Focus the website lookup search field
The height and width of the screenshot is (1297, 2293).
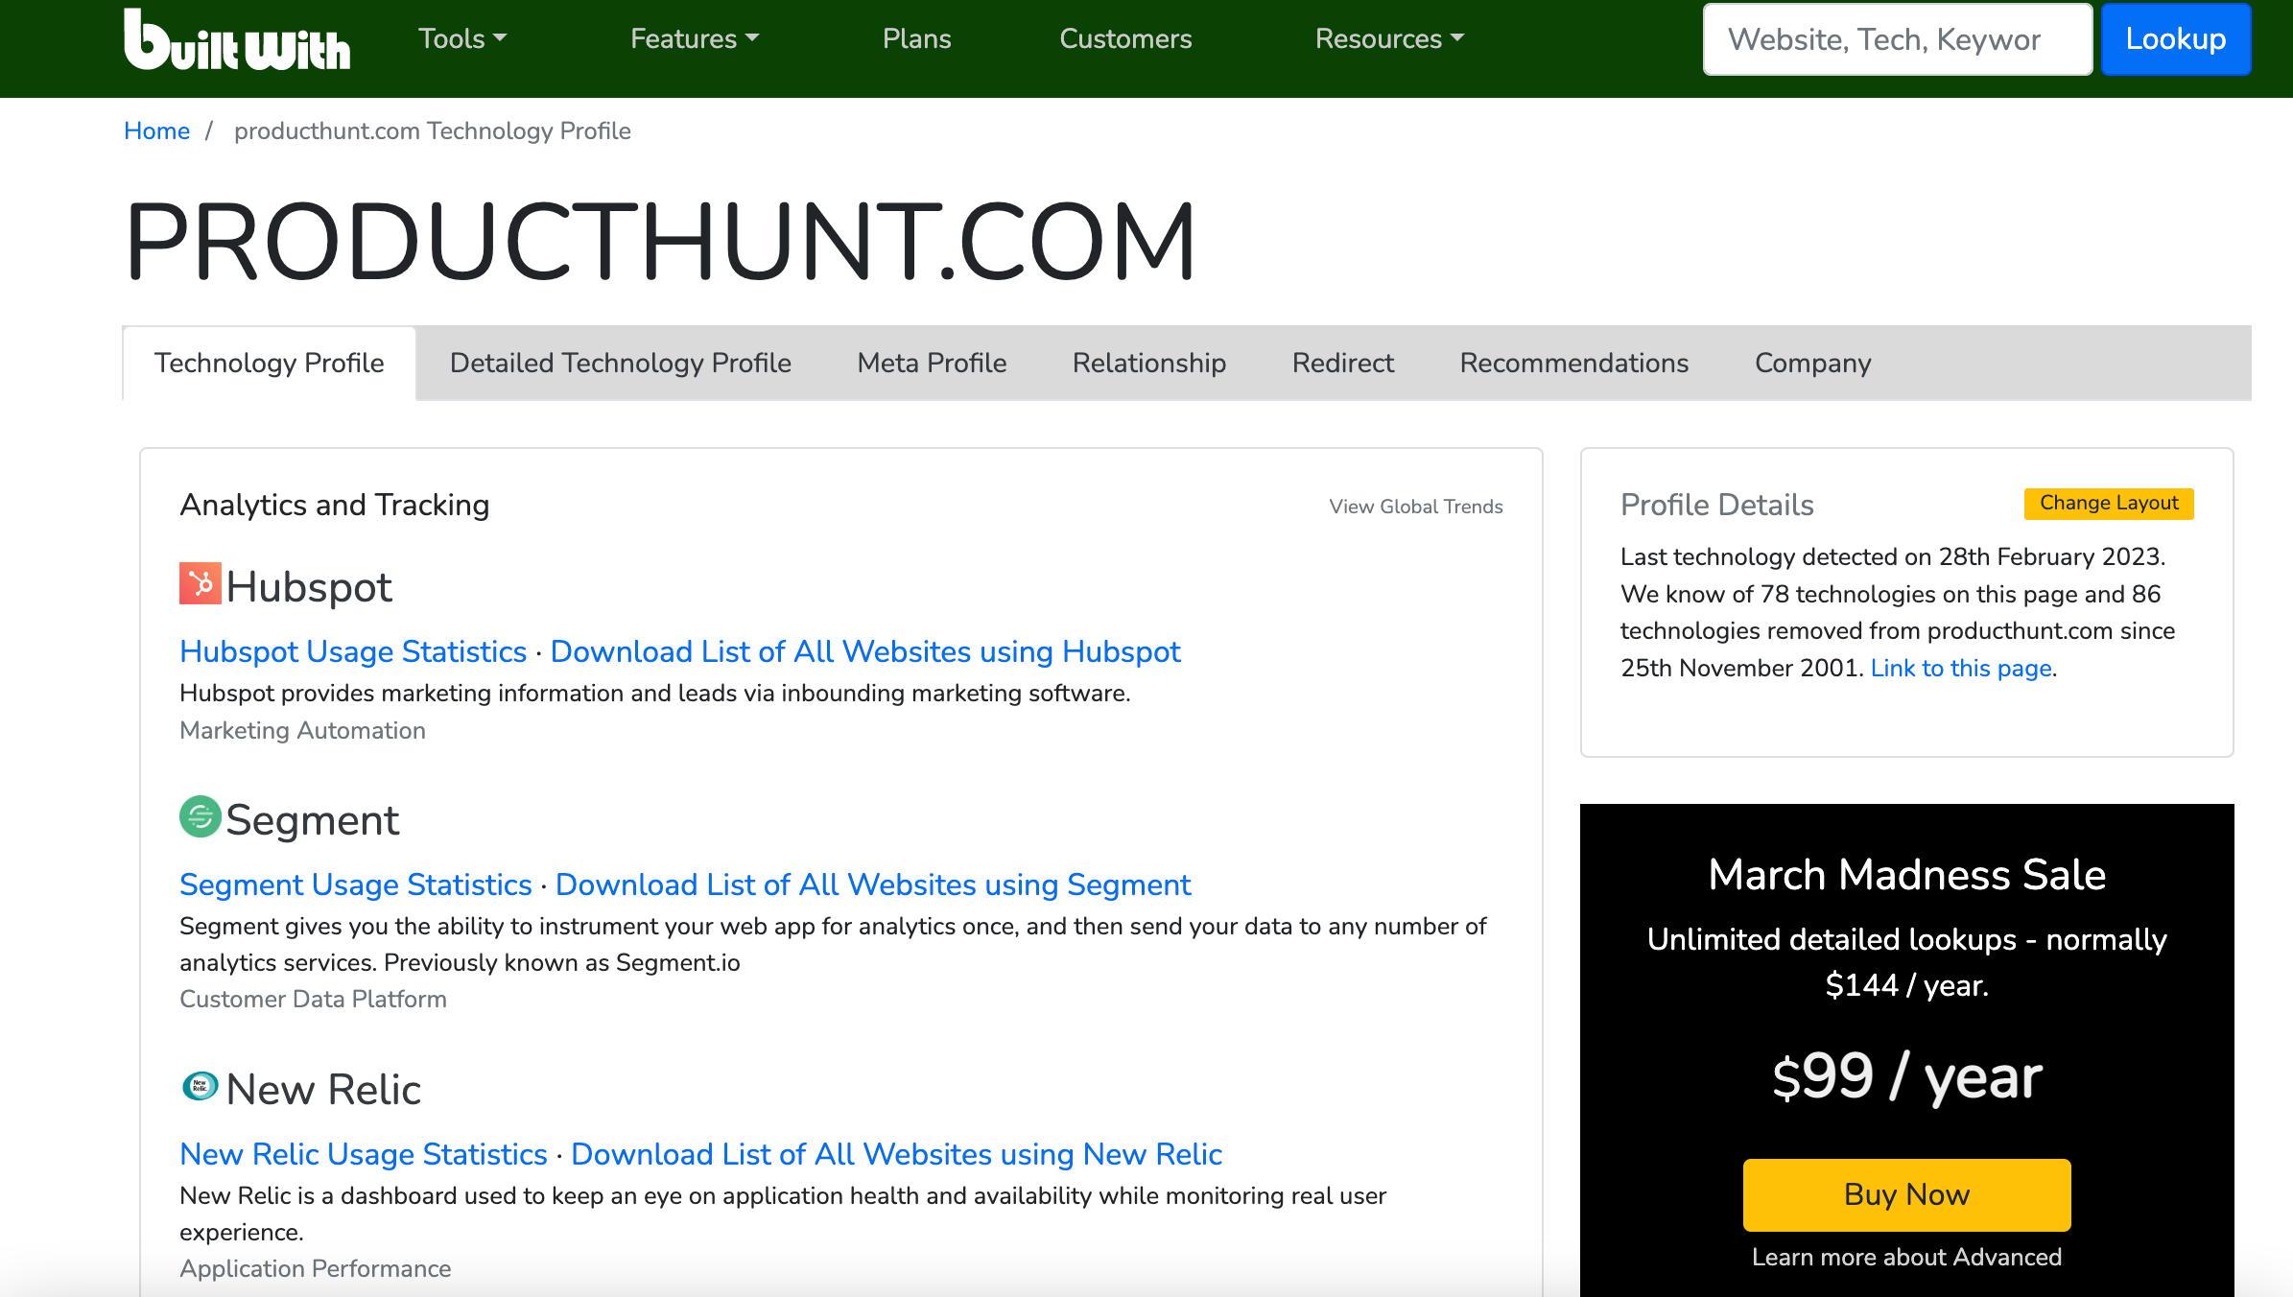(1897, 39)
